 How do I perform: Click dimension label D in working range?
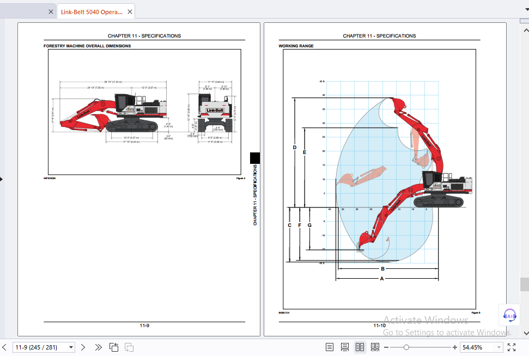pos(295,148)
